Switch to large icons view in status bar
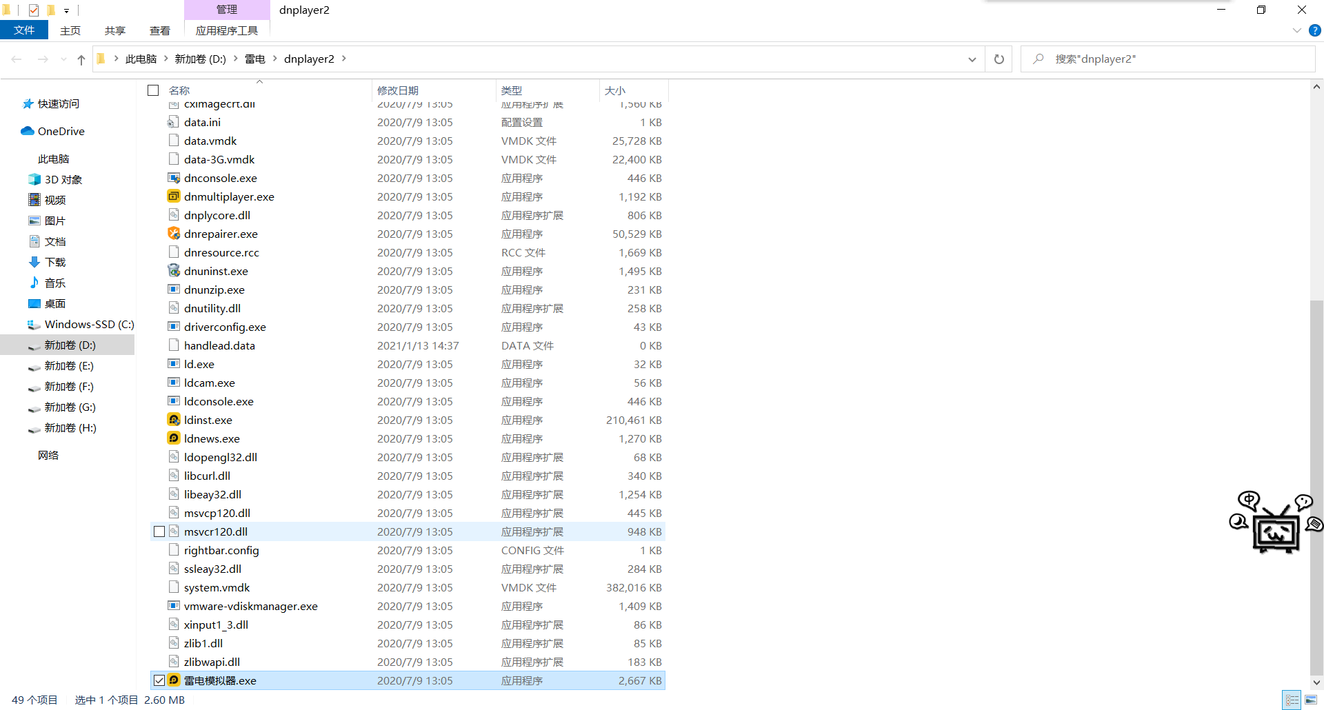 [x=1311, y=700]
